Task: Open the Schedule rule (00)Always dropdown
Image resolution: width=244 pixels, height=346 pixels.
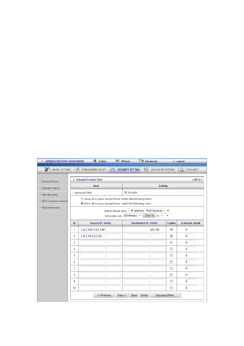Action: pyautogui.click(x=132, y=216)
